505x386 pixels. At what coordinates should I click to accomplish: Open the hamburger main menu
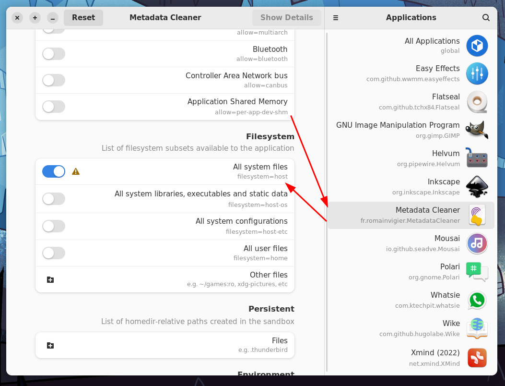point(336,18)
